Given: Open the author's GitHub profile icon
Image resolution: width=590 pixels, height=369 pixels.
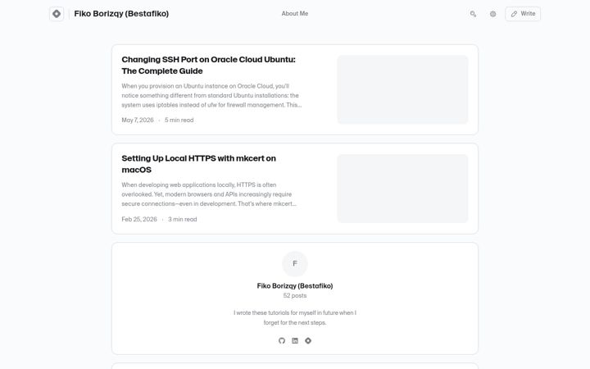Looking at the screenshot, I should (282, 341).
